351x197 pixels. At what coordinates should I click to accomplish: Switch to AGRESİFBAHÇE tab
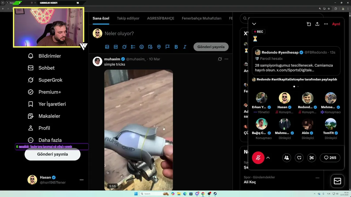161,18
